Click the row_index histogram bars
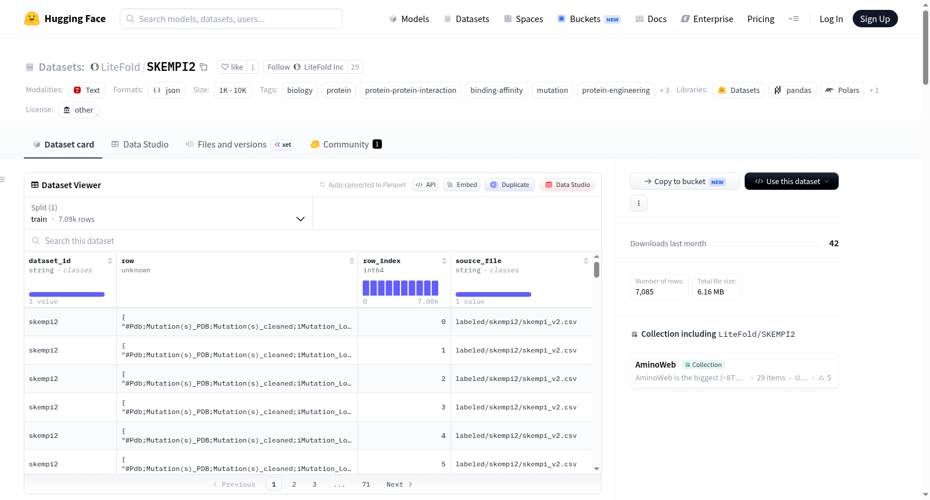The image size is (930, 500). [400, 288]
